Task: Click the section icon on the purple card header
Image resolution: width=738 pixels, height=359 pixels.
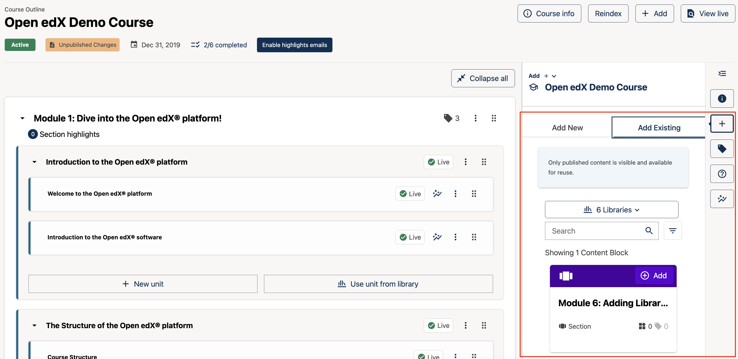Action: click(566, 276)
